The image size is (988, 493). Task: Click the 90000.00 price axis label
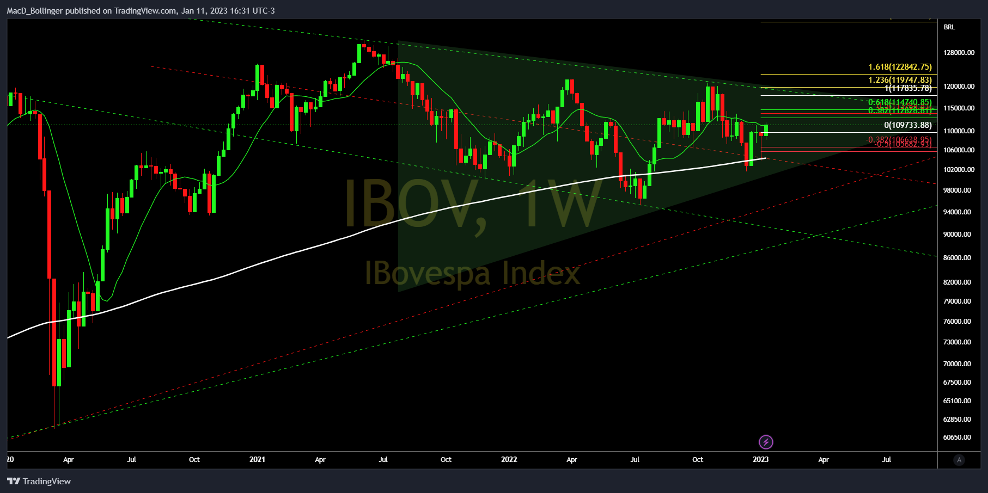click(957, 235)
